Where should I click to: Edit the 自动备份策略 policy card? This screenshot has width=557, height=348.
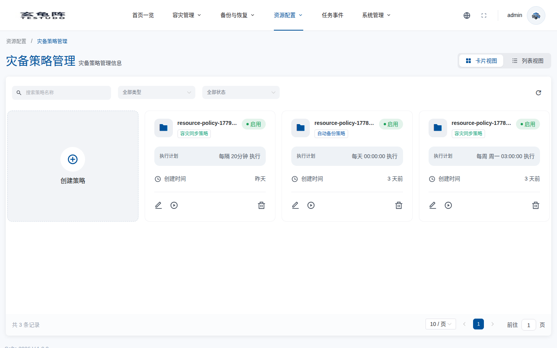[x=296, y=205]
